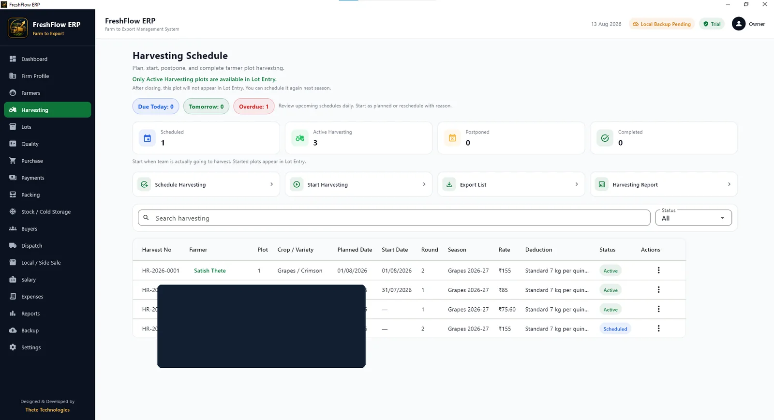Screen dimensions: 774x420
Task: Expand Harvesting Report chevron arrow
Action: [729, 184]
